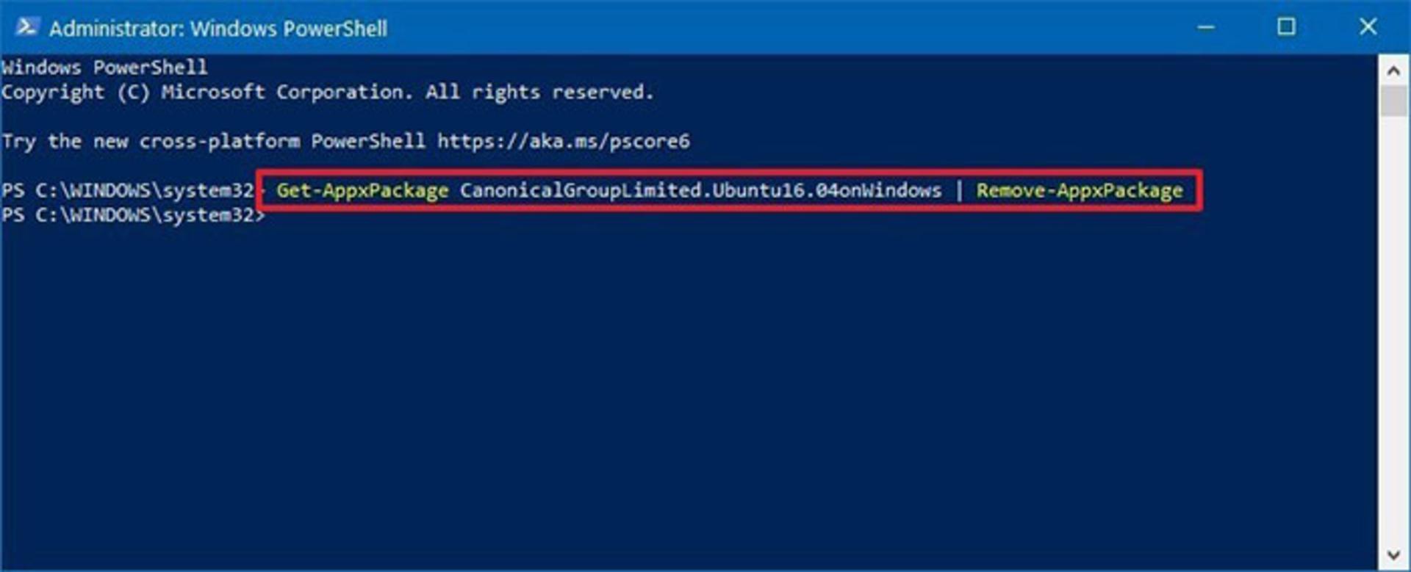Click the Windows PowerShell header line in console
The image size is (1411, 572).
(104, 68)
